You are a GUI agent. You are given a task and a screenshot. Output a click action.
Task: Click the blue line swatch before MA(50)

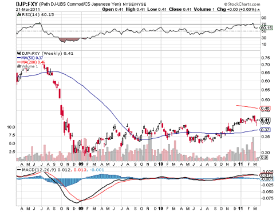[x=19, y=58]
